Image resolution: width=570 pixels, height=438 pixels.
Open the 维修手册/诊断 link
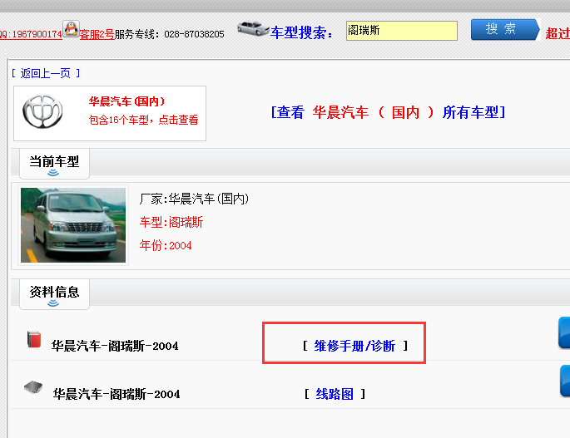pyautogui.click(x=354, y=346)
